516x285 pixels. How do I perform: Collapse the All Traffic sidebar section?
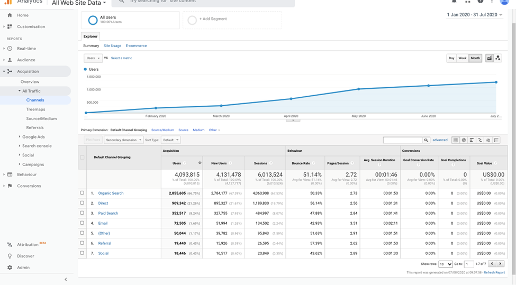20,91
